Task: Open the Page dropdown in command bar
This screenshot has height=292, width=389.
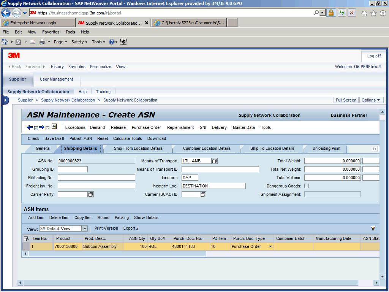Action: pyautogui.click(x=60, y=42)
